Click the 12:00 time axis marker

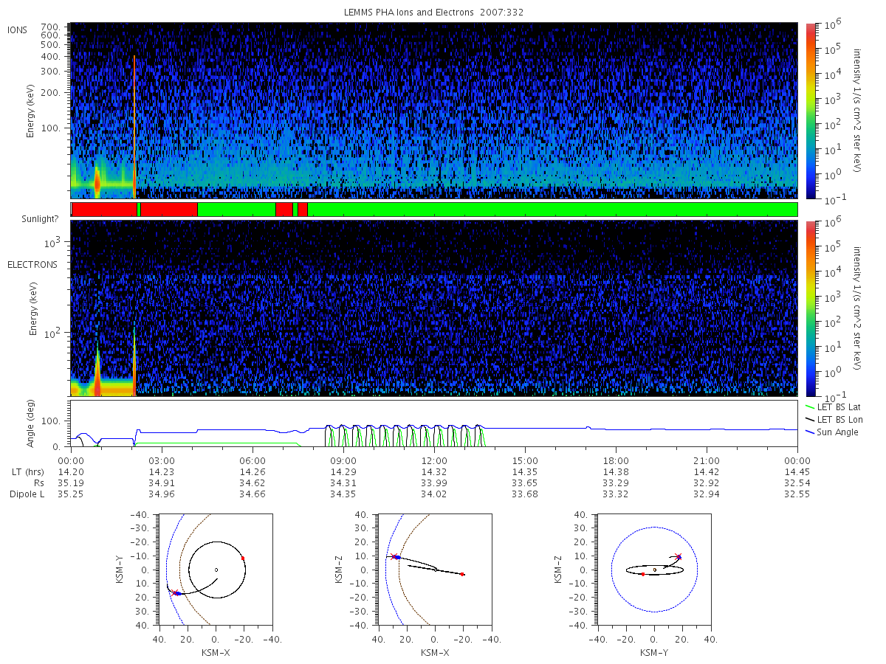tap(434, 460)
